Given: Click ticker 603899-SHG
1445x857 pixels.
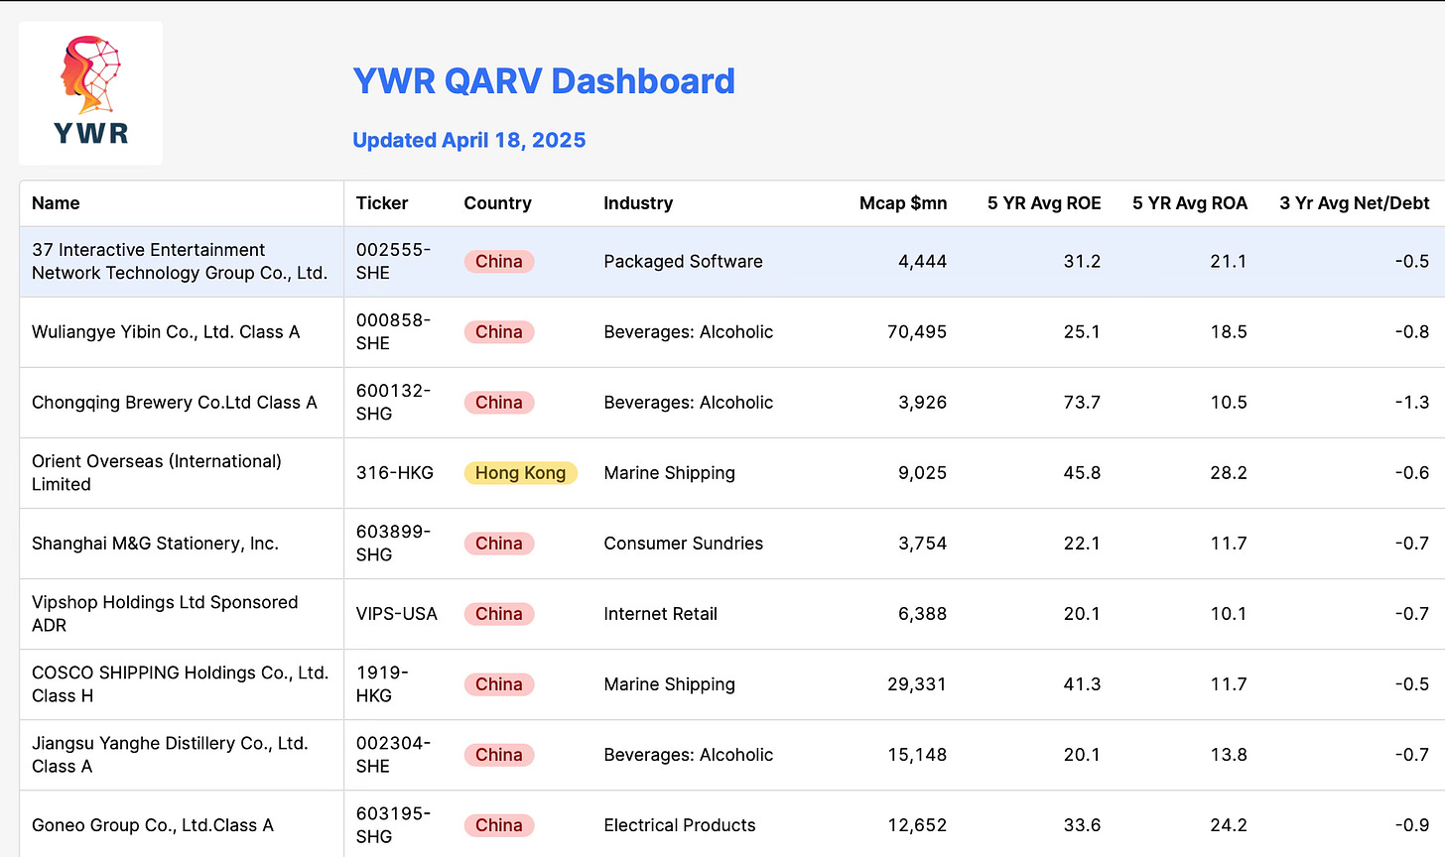Looking at the screenshot, I should coord(394,544).
